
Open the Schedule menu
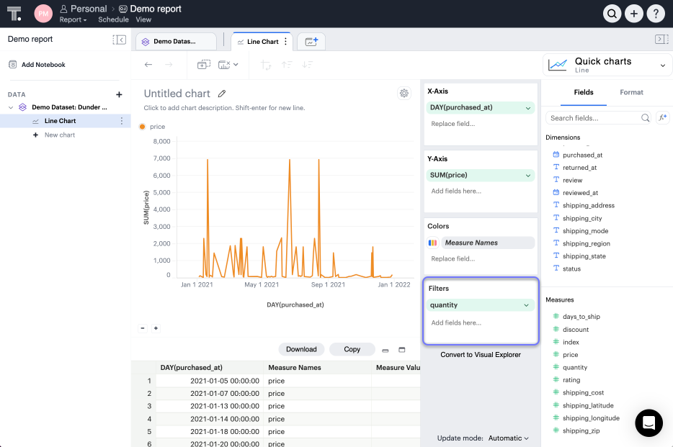pos(113,19)
